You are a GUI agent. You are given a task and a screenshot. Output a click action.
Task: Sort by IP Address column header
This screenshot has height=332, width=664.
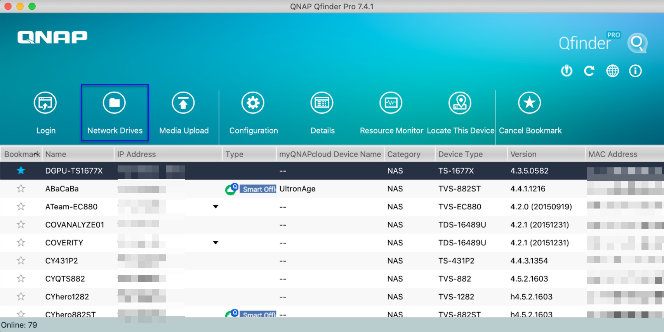click(168, 154)
